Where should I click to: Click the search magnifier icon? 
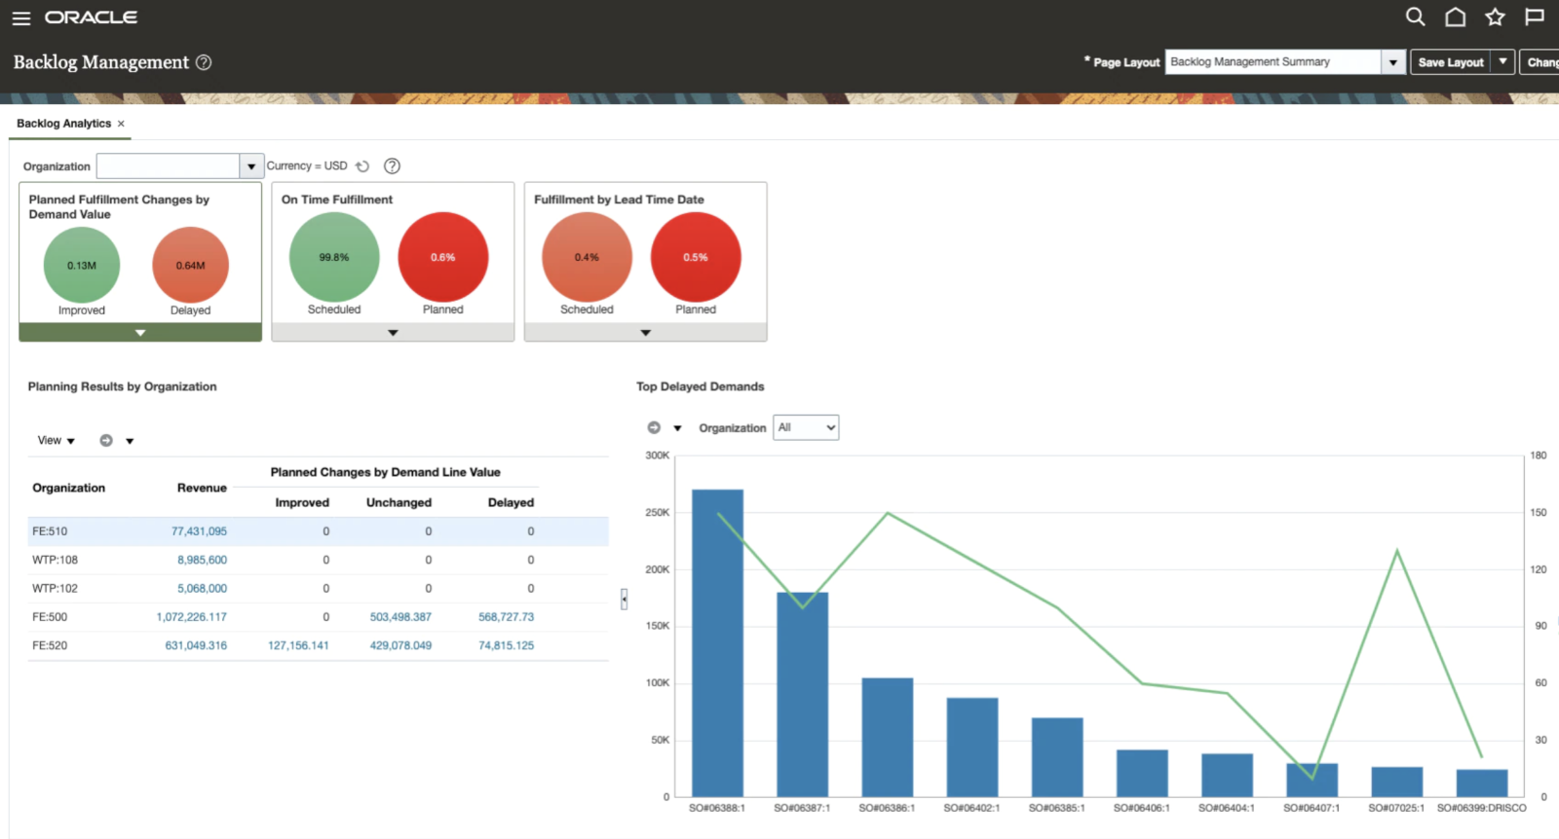coord(1415,17)
